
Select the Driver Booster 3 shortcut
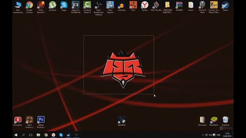coord(41,7)
